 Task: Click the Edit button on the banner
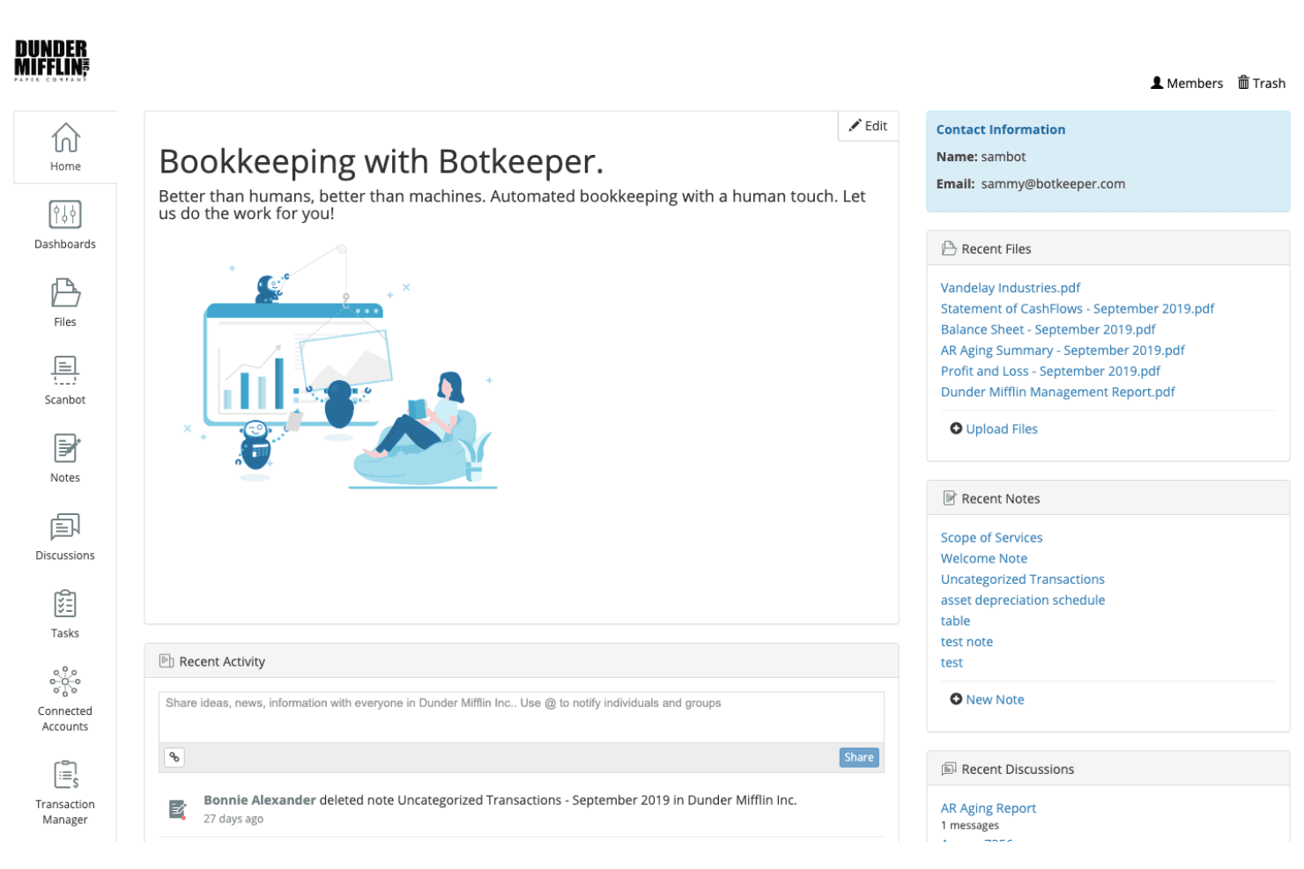coord(868,126)
